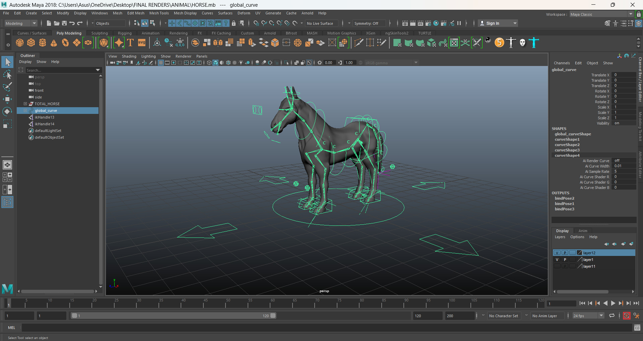The image size is (643, 341).
Task: Hide layer1 by clicking its V toggle
Action: [557, 259]
